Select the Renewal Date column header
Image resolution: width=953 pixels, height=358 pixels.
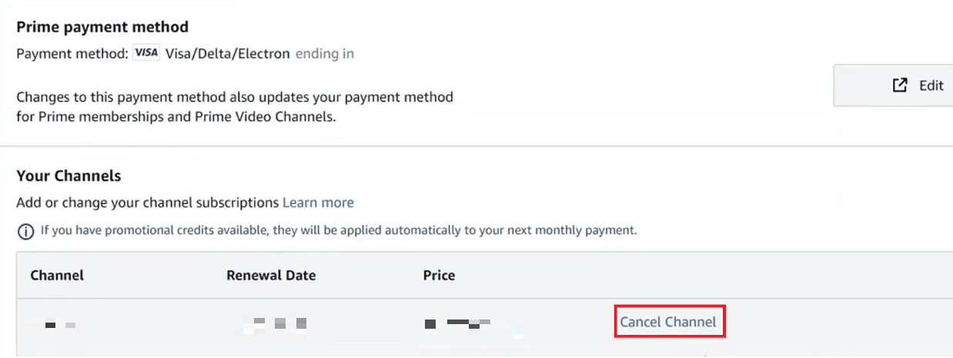pyautogui.click(x=271, y=275)
